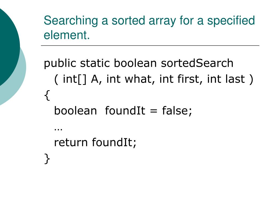
Task: Click 'foundIt' in the declaration line
Action: pyautogui.click(x=125, y=111)
